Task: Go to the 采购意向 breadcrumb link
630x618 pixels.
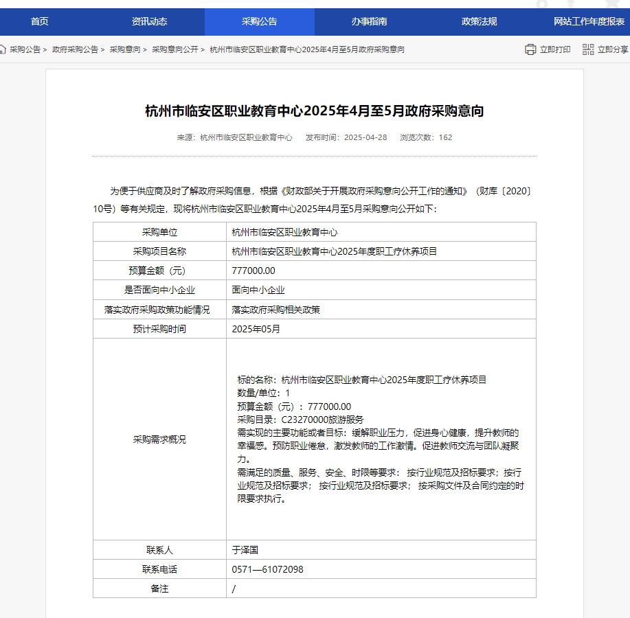Action: coord(125,49)
